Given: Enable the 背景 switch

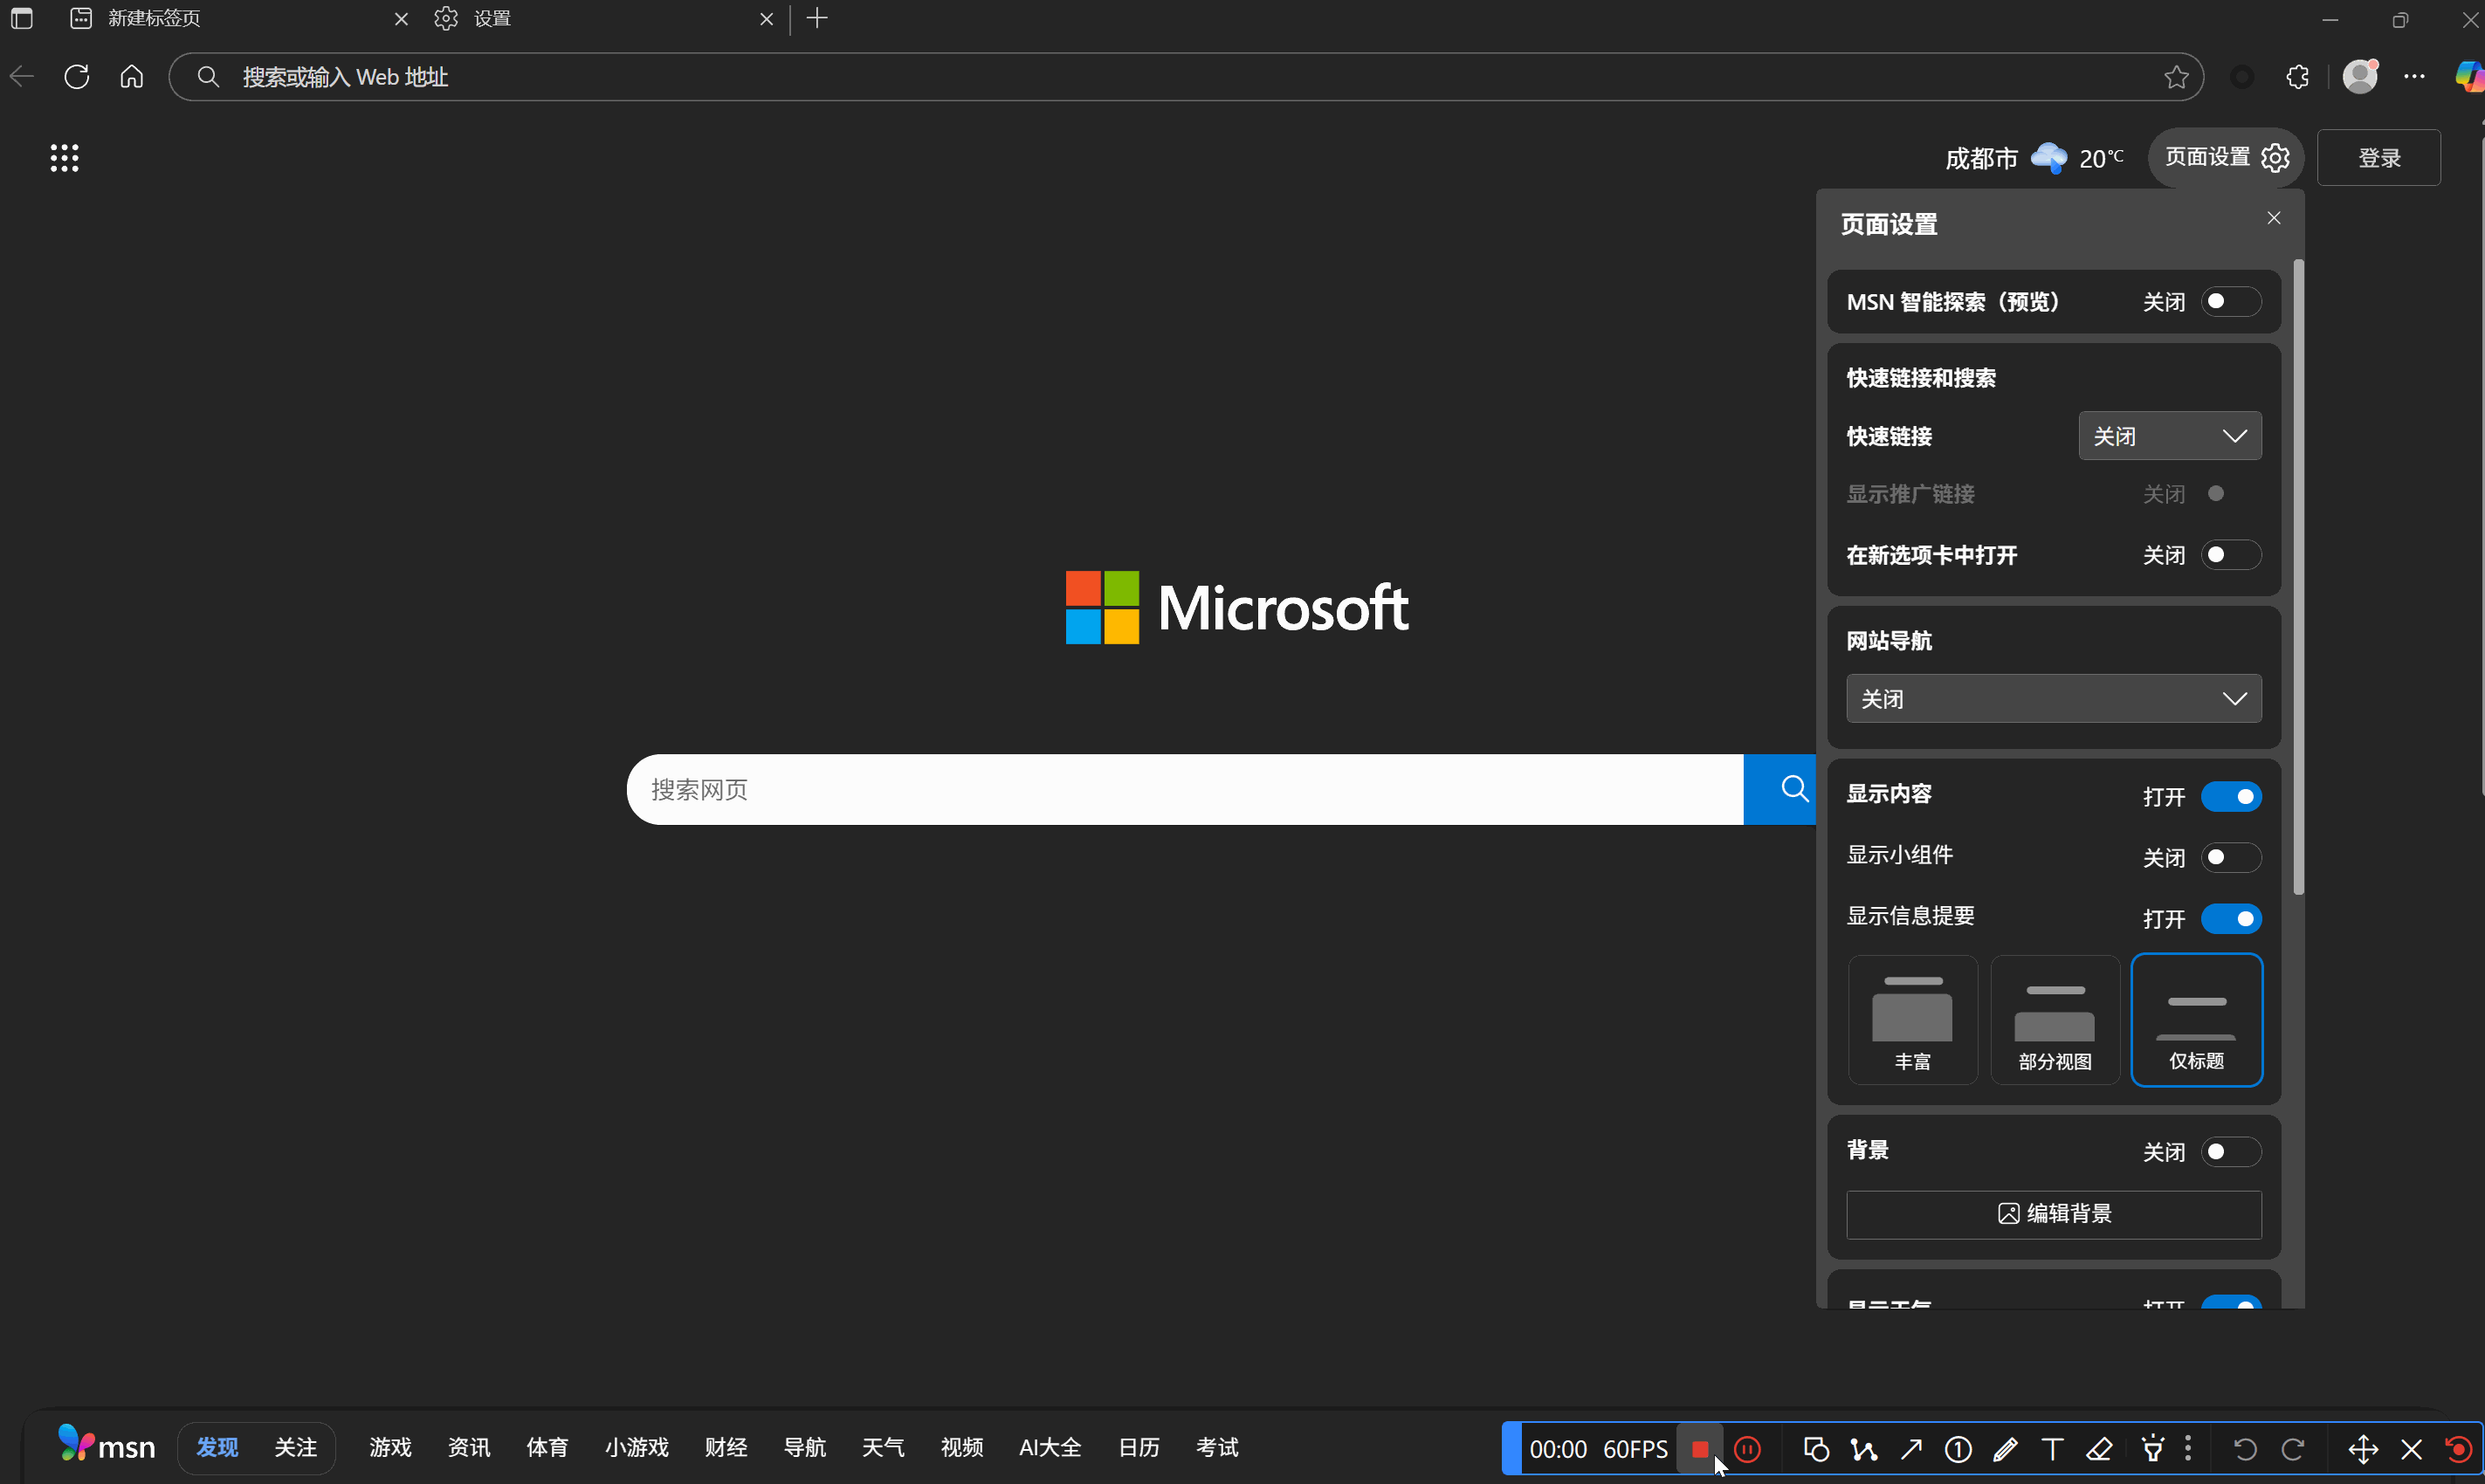Looking at the screenshot, I should tap(2231, 1152).
